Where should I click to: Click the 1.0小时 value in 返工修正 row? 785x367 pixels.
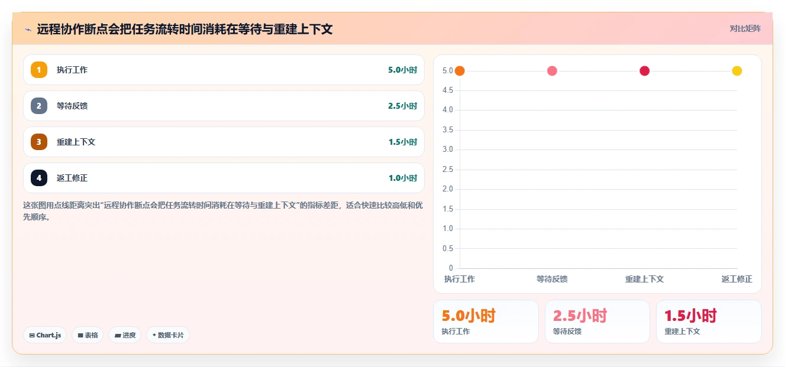[402, 178]
